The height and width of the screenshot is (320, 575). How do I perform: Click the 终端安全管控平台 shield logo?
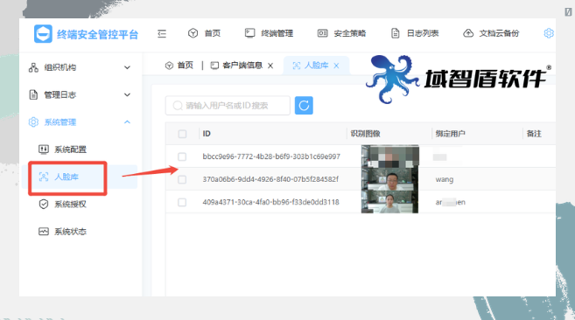click(x=43, y=34)
